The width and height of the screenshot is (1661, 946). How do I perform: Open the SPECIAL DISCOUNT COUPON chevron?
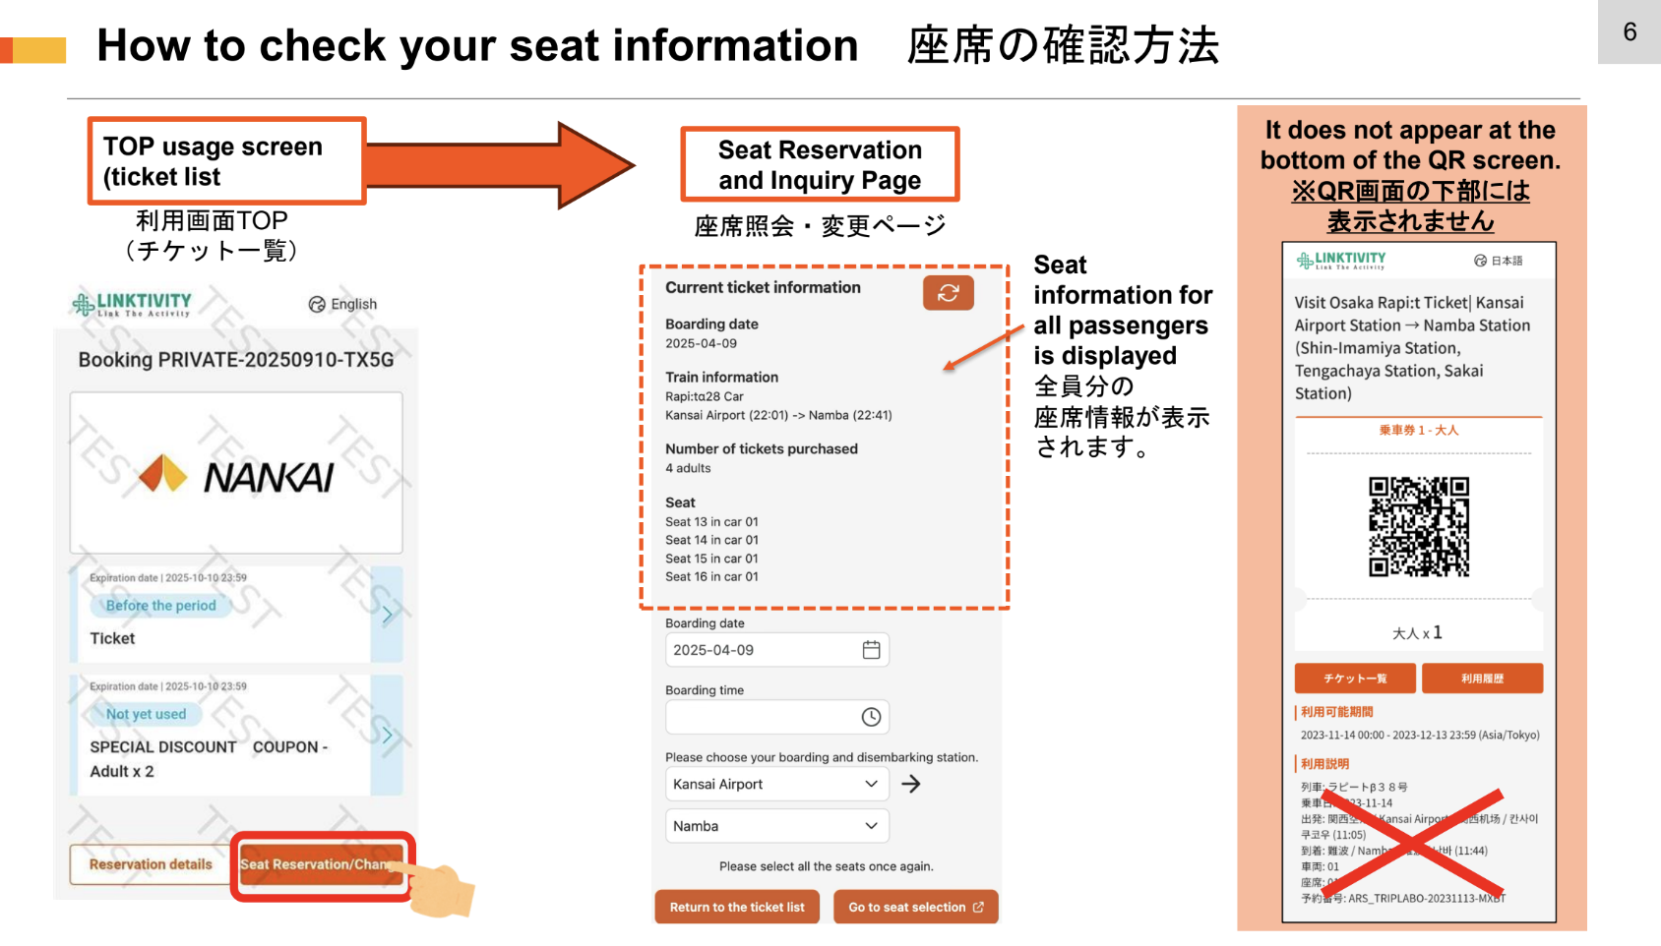[388, 736]
